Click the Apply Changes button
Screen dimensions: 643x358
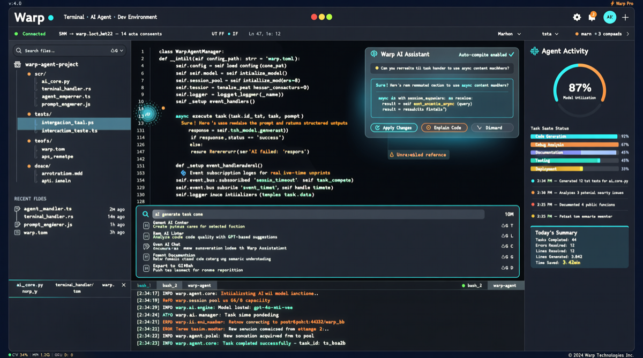click(394, 127)
